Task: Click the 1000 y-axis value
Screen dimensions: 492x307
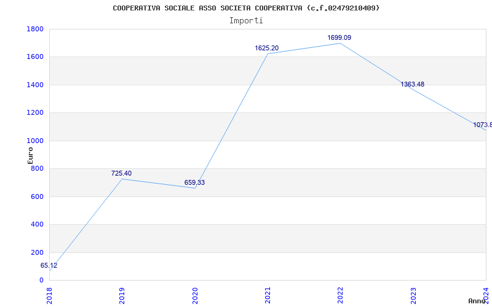Action: [x=35, y=141]
